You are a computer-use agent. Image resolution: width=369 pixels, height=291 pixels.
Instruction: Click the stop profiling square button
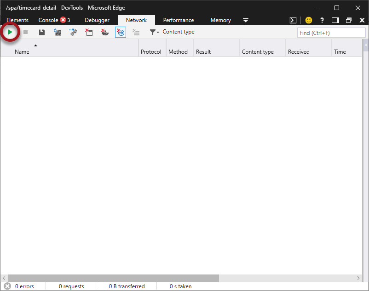point(26,32)
